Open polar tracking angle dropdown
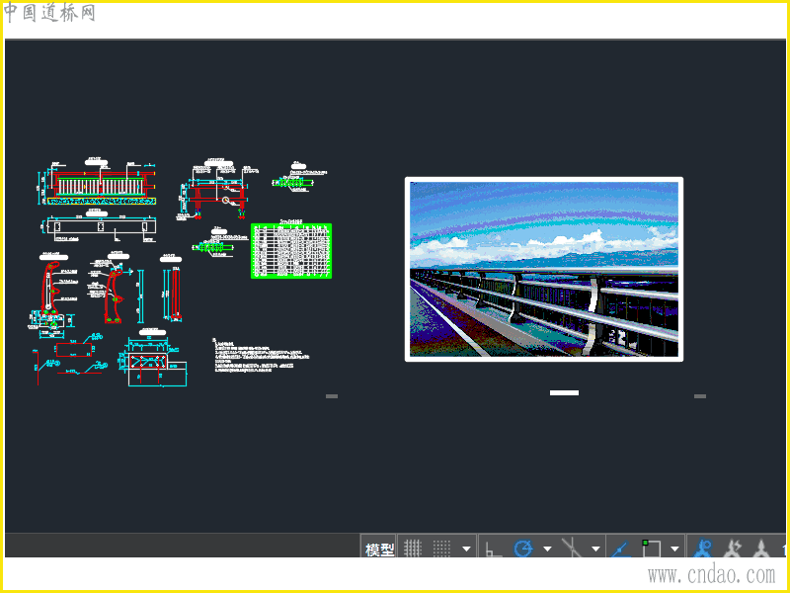 point(547,549)
